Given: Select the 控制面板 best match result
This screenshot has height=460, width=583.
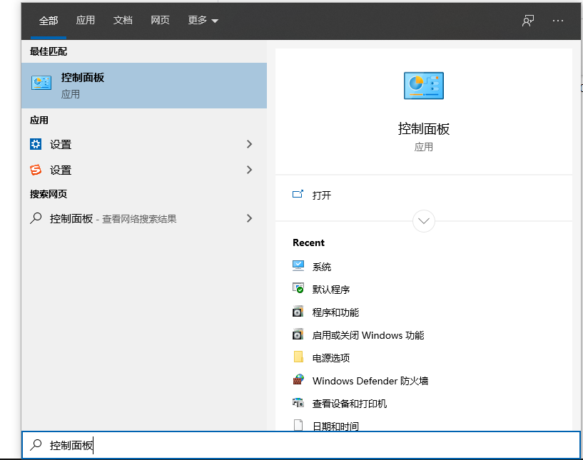Looking at the screenshot, I should click(x=144, y=85).
